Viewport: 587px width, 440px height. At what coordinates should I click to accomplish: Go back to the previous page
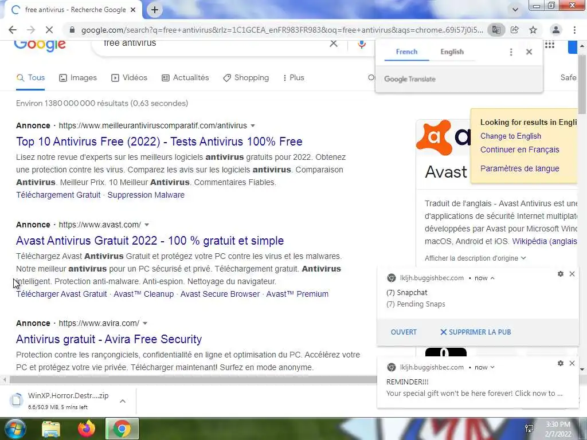(13, 30)
